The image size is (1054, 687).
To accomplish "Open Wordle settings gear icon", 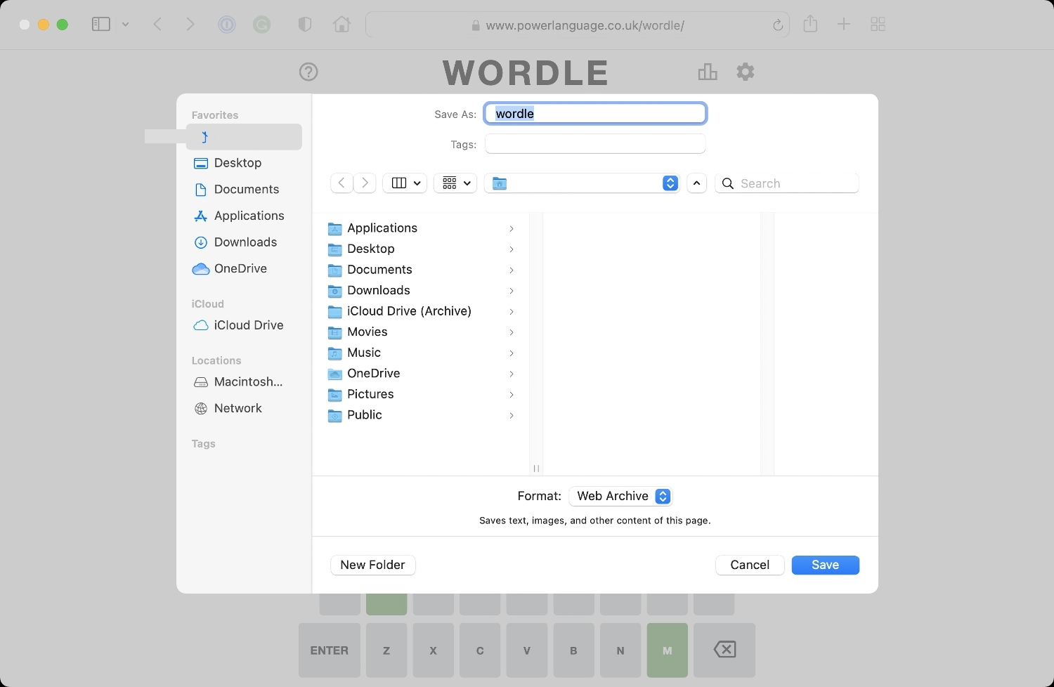I will [746, 72].
